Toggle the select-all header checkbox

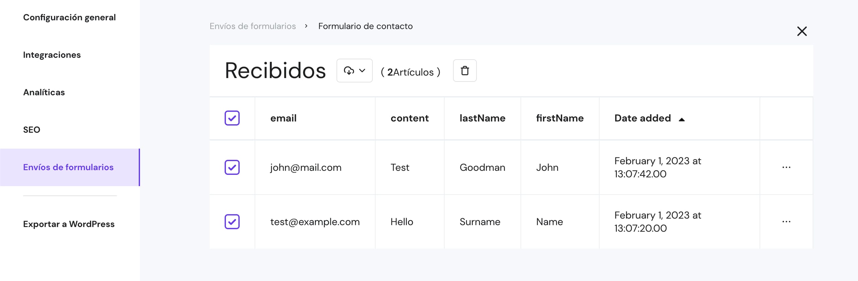(232, 118)
